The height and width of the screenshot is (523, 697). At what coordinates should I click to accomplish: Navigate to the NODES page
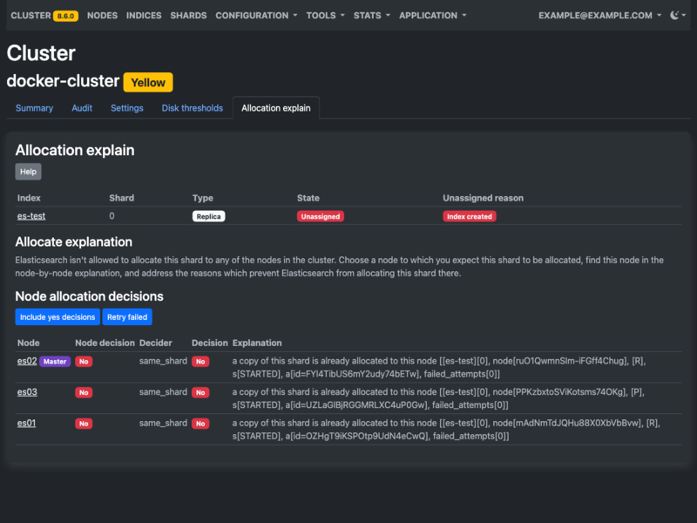pos(101,15)
